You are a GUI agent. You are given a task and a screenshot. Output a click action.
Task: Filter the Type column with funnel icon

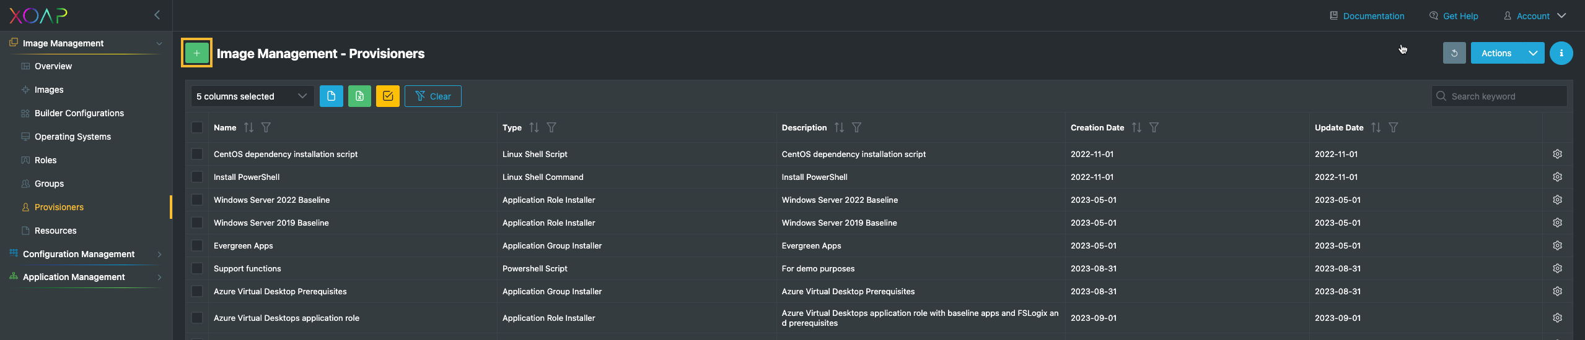(x=551, y=127)
